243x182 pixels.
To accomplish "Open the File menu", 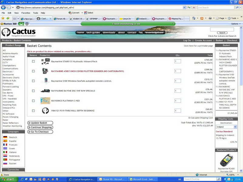I will click(x=3, y=13).
